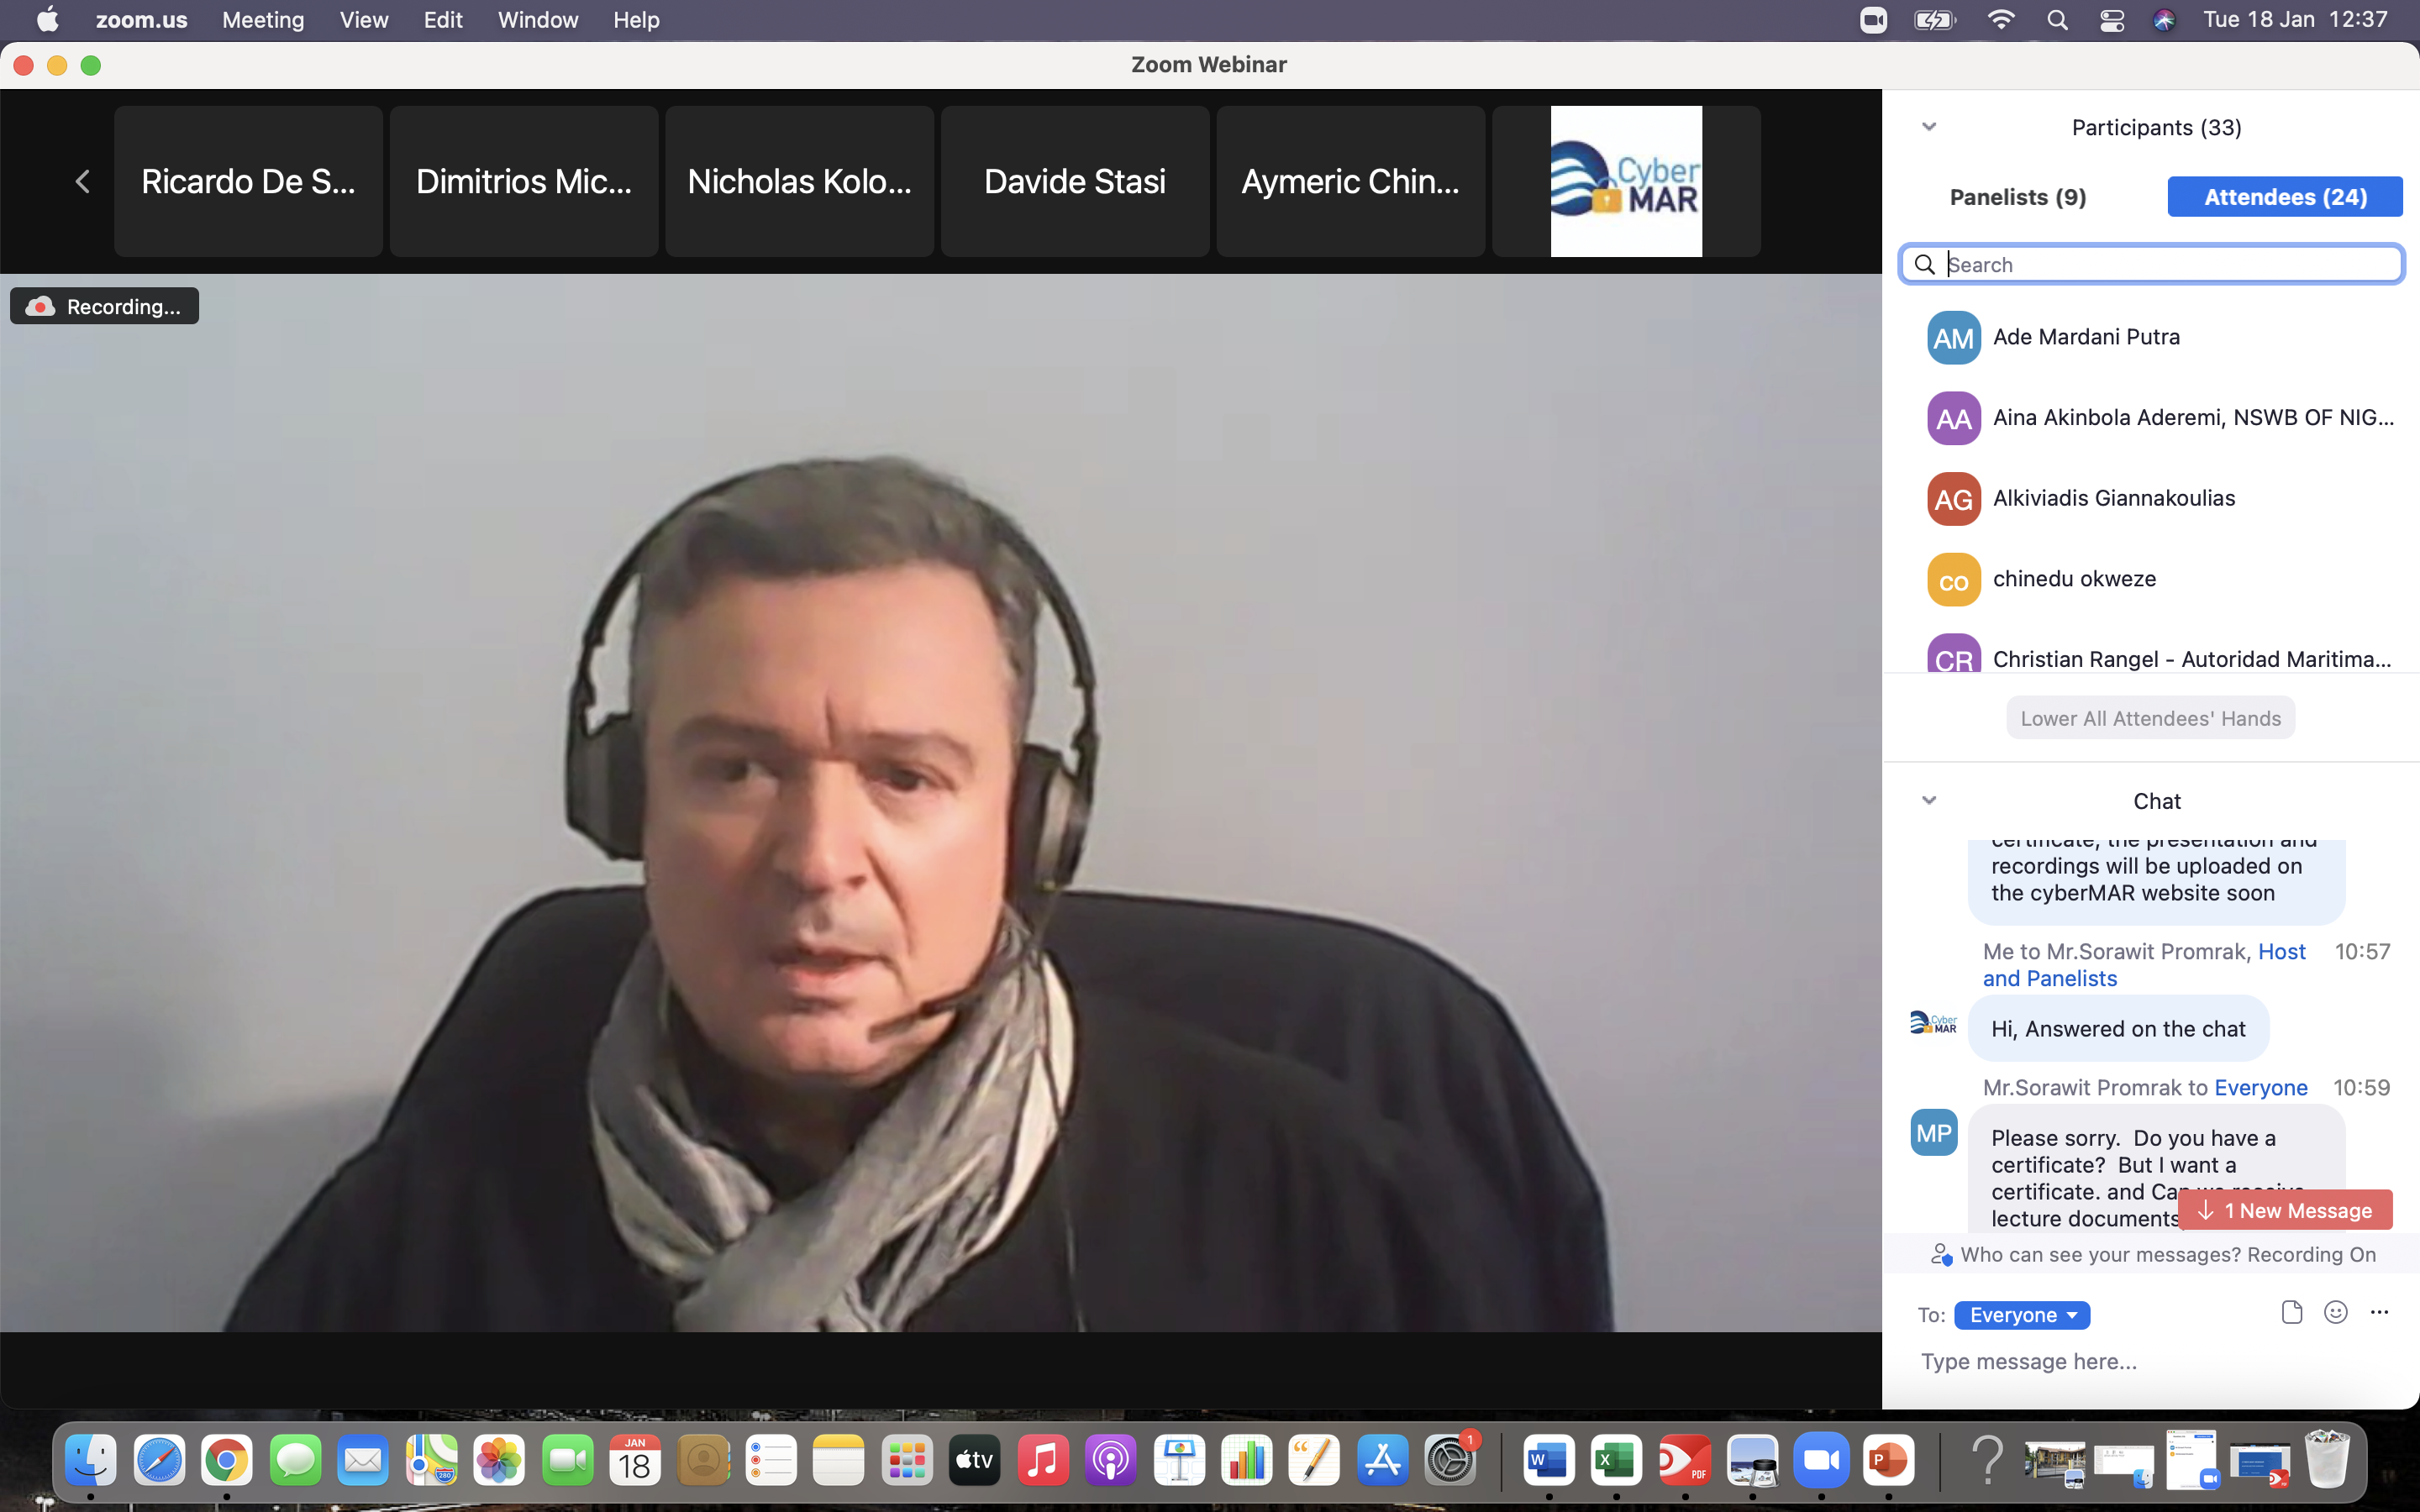Collapse the Participants panel chevron
The image size is (2420, 1512).
pyautogui.click(x=1929, y=127)
